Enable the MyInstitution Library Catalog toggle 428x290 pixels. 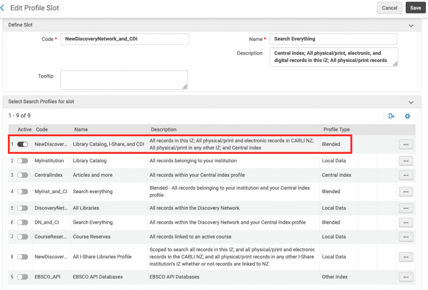pos(22,161)
